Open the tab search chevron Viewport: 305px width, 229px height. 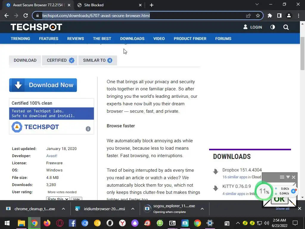pos(257,4)
